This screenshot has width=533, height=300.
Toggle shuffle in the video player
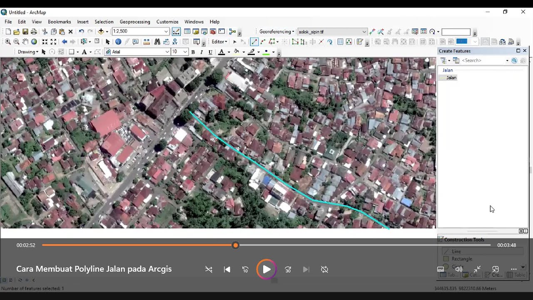(x=209, y=270)
